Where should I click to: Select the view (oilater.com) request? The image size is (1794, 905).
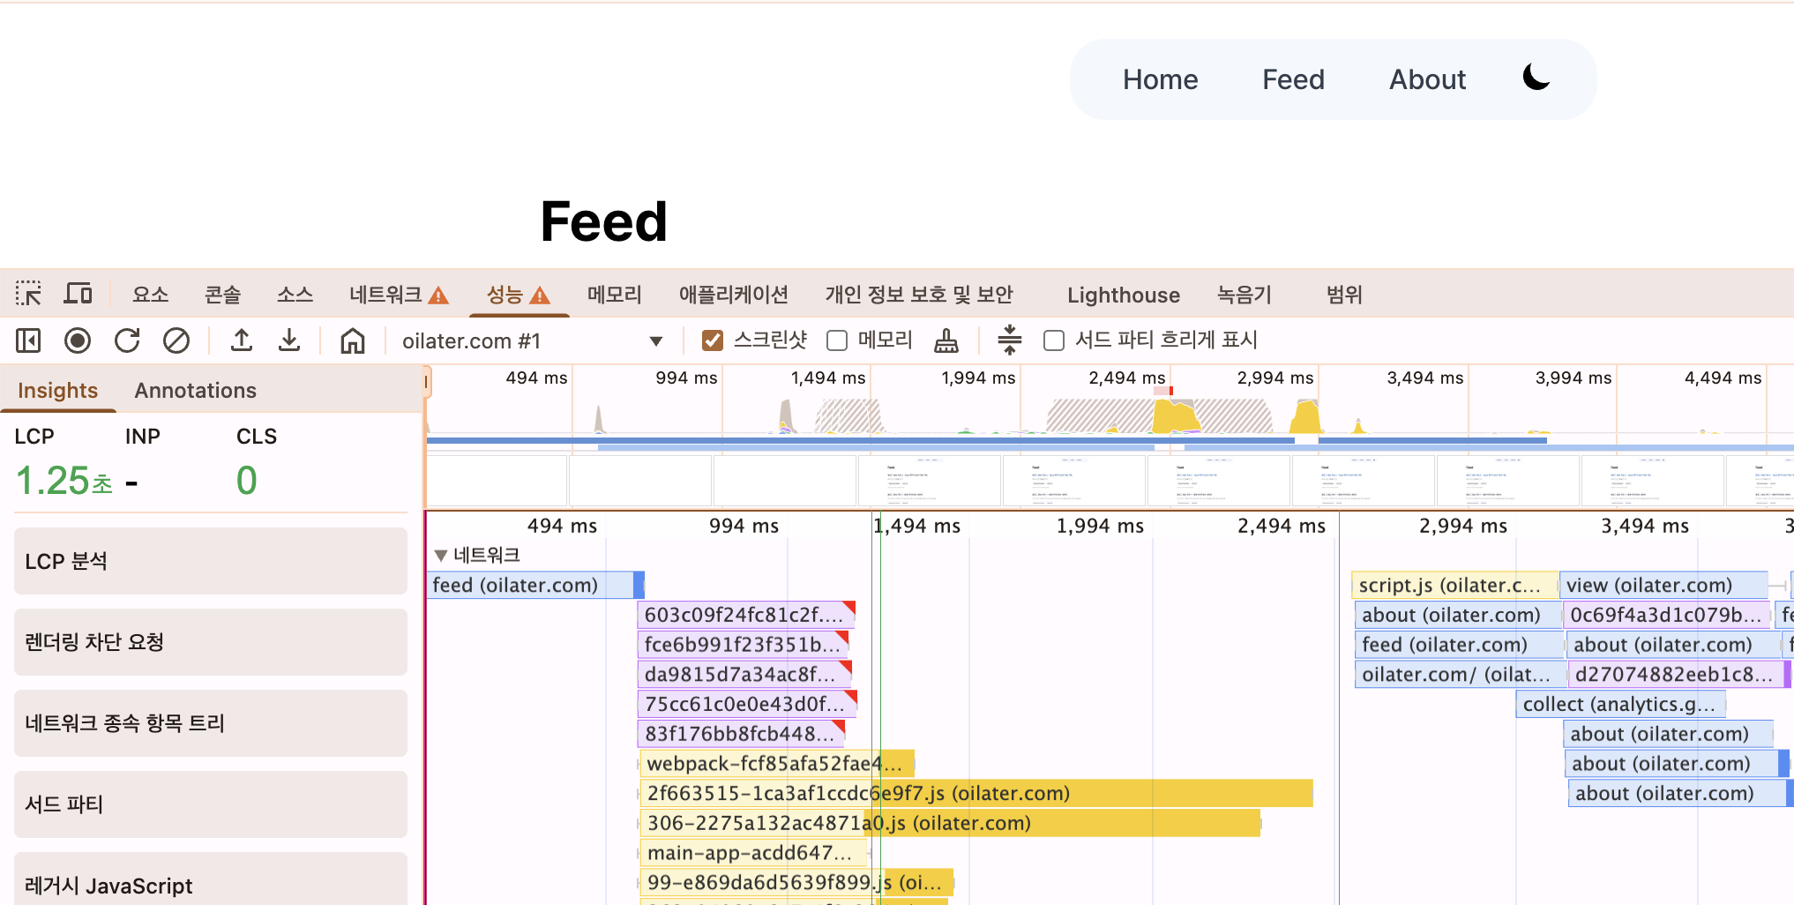click(1663, 585)
